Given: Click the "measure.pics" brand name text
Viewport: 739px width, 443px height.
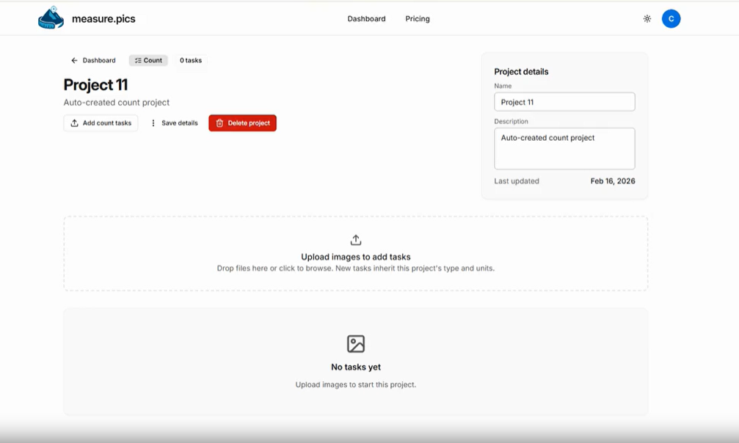Looking at the screenshot, I should (103, 19).
